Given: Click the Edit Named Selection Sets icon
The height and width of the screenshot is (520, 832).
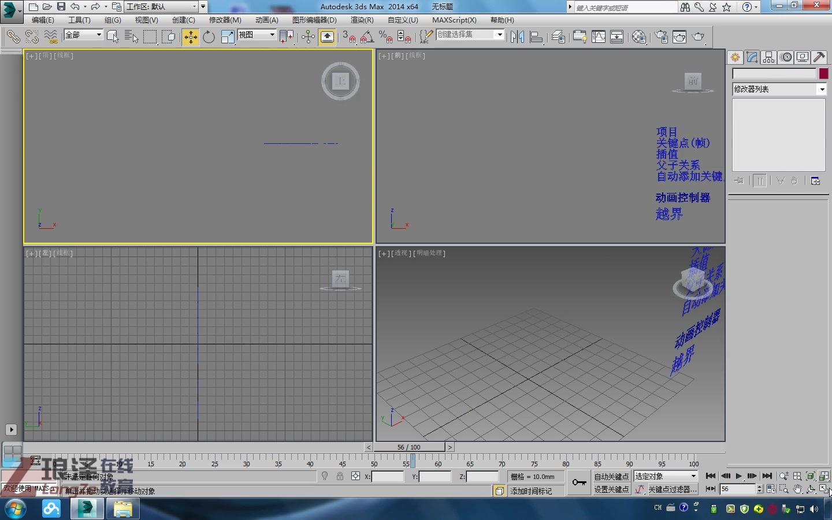Looking at the screenshot, I should click(x=426, y=37).
